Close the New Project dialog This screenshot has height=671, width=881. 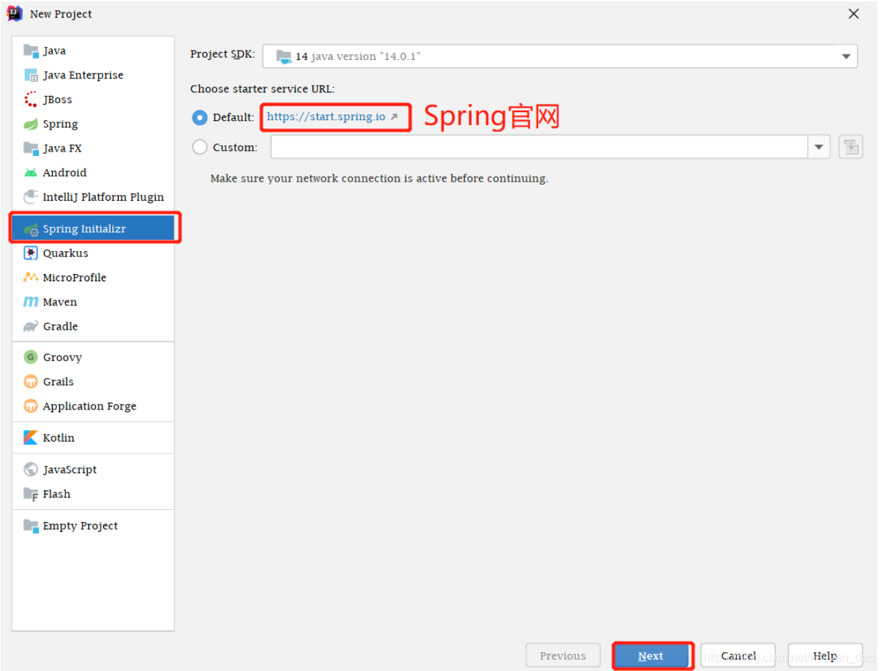[853, 14]
